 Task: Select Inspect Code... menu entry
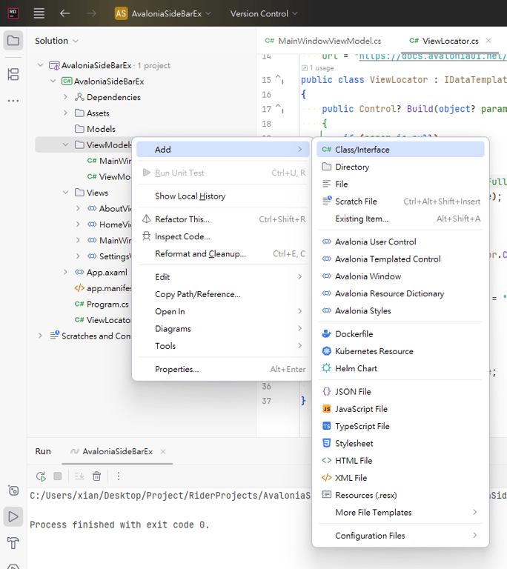click(x=222, y=236)
